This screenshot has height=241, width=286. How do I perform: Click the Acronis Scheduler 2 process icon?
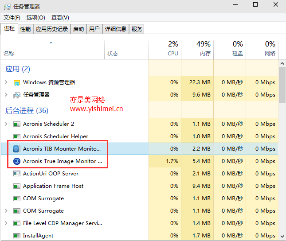tap(17, 124)
